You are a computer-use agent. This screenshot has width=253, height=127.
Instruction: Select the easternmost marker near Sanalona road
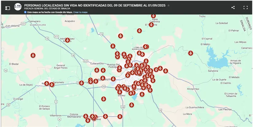point(166,71)
